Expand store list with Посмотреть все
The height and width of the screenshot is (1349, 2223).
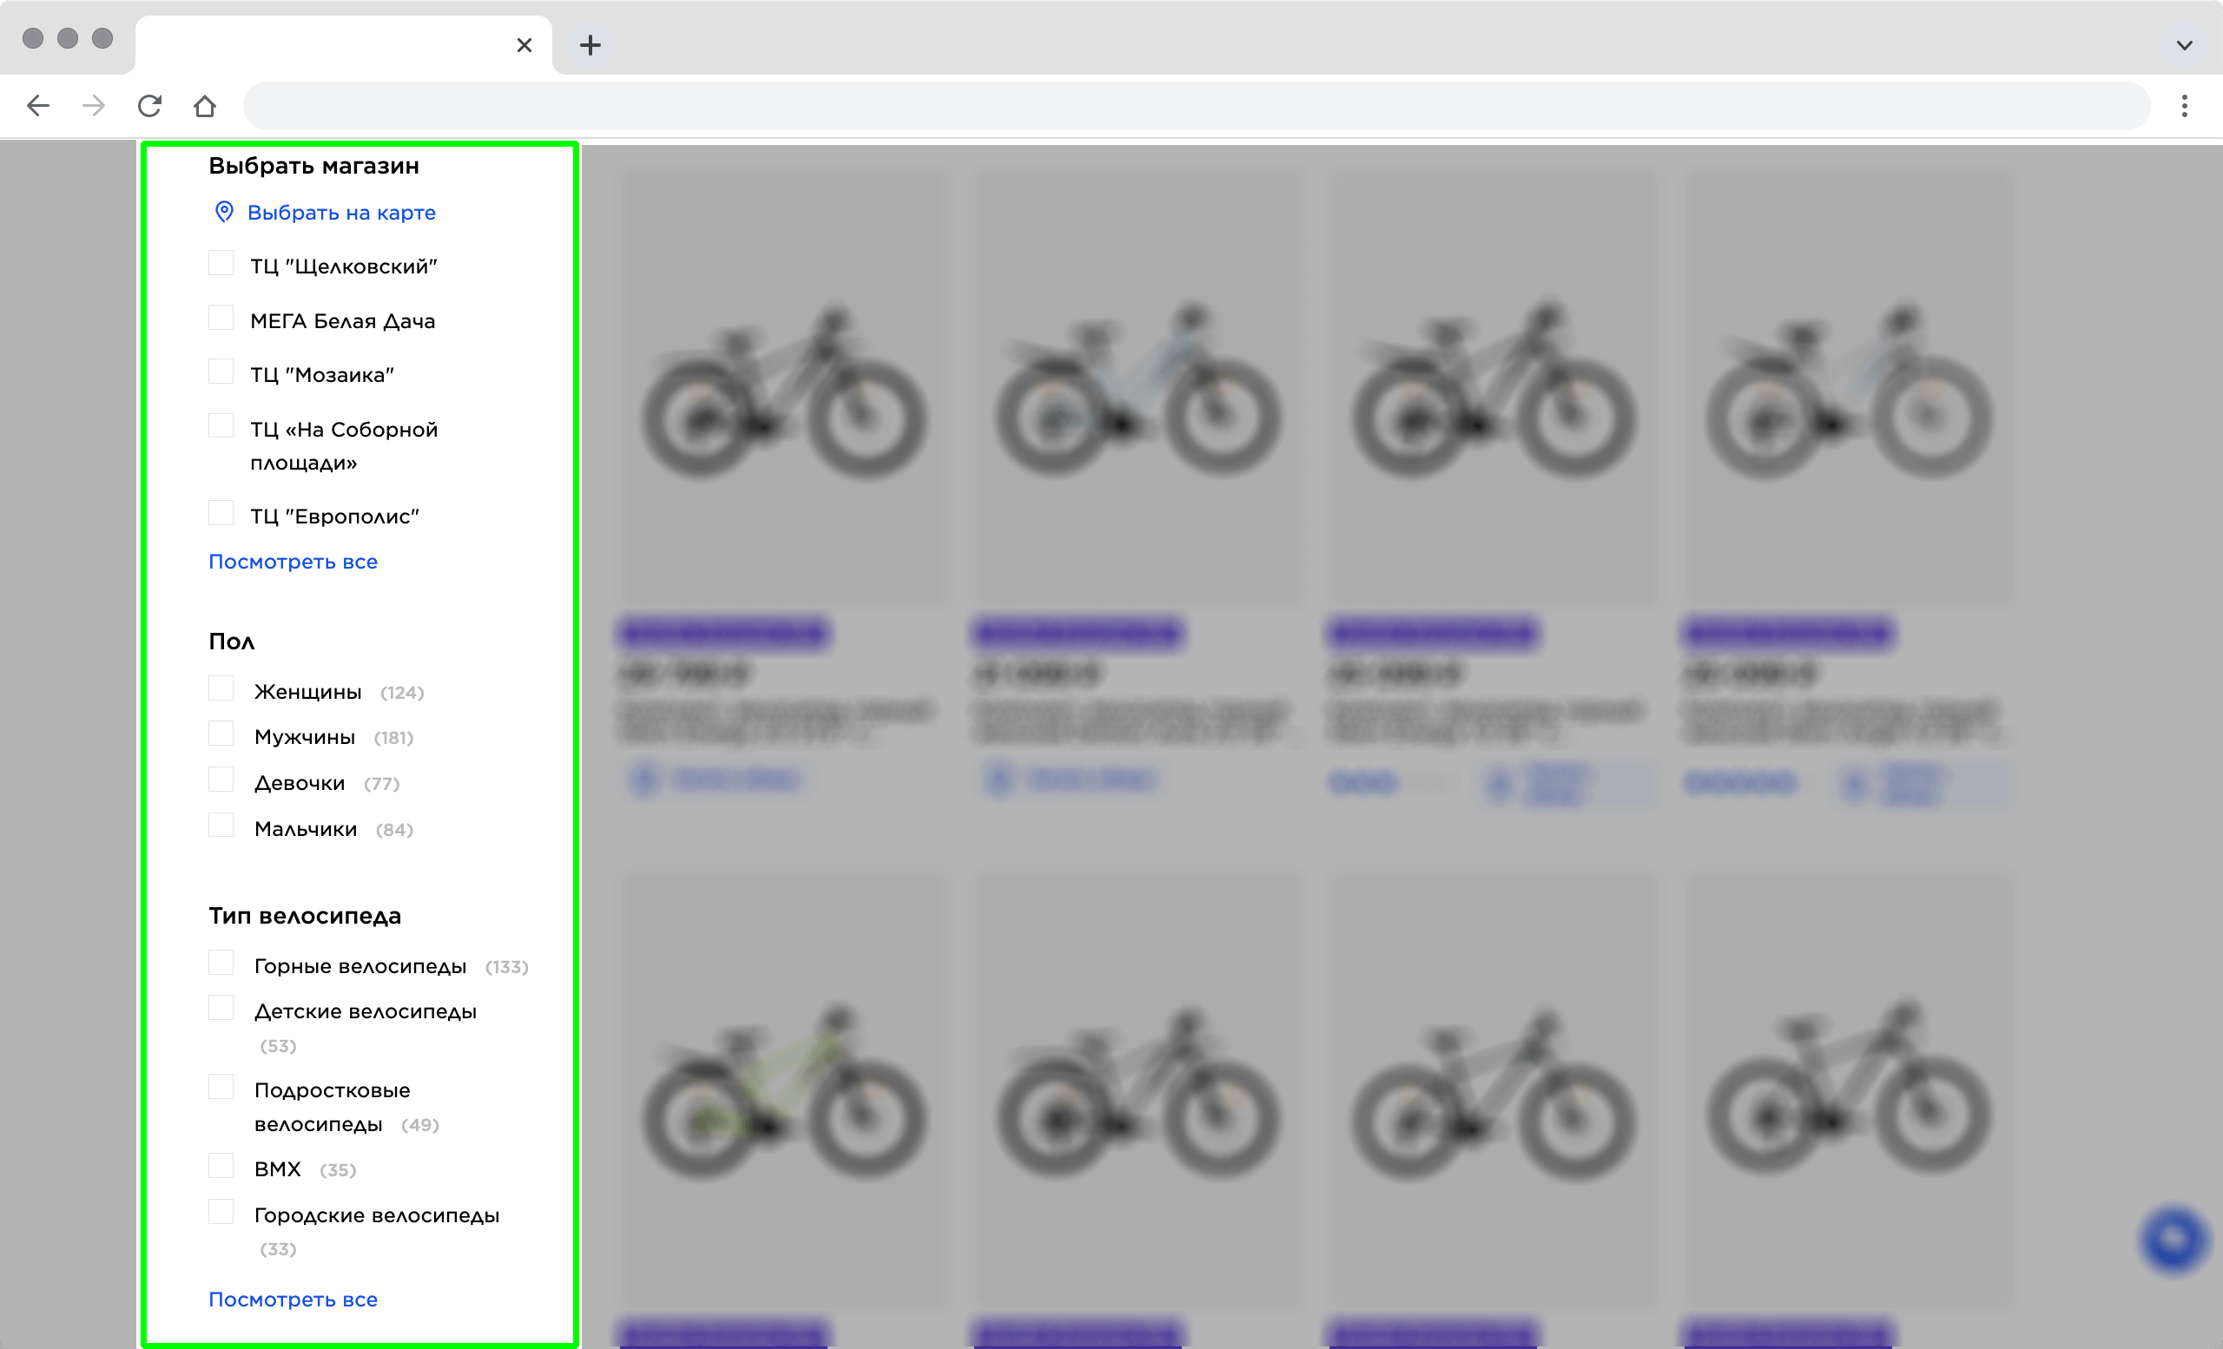(x=294, y=560)
